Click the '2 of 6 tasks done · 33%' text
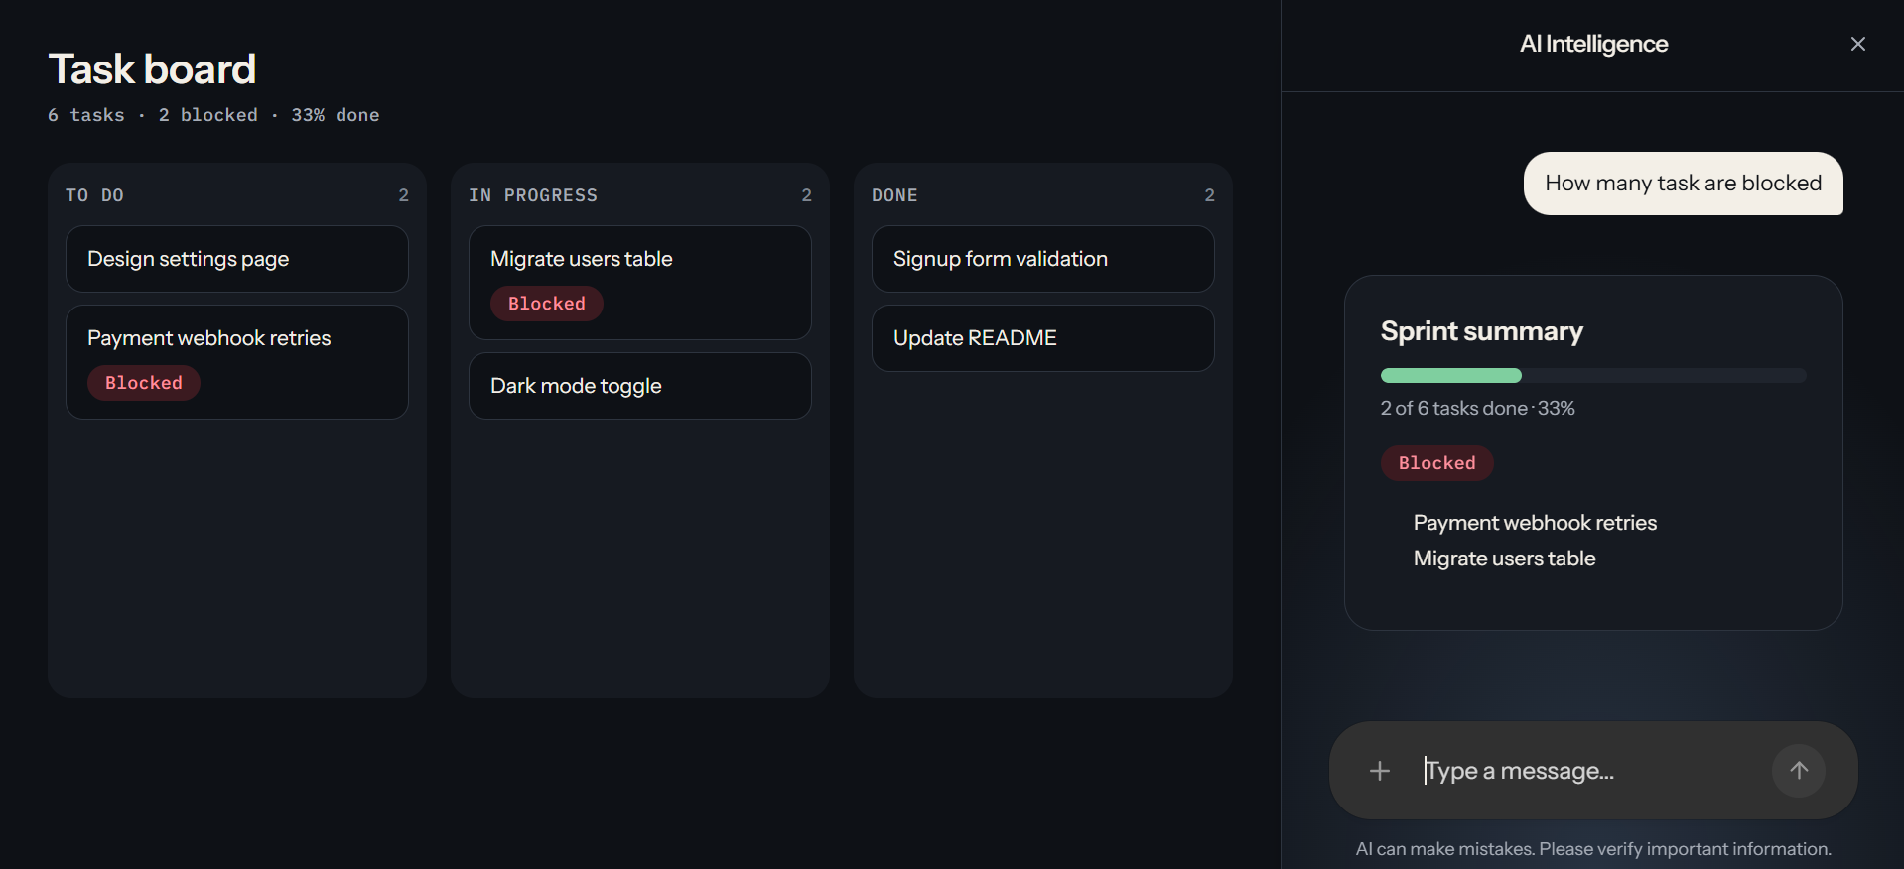Screen dimensions: 1904x869 click(x=1478, y=408)
